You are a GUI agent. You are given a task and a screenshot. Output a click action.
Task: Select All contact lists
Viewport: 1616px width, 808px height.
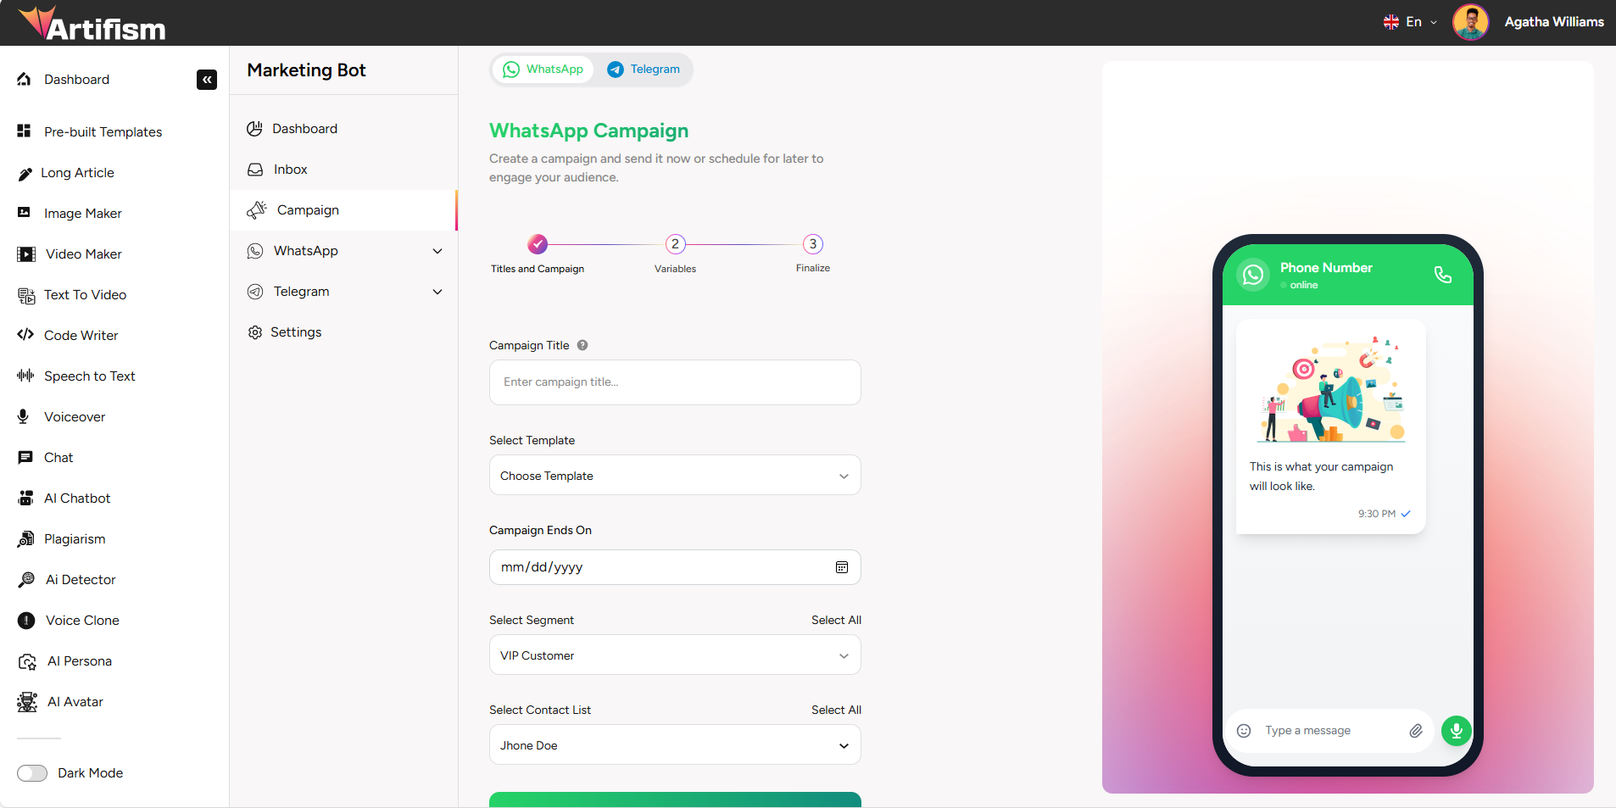836,710
